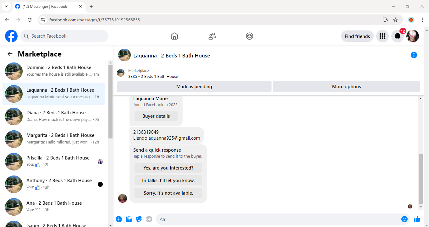The image size is (429, 227).
Task: Focus the Search Facebook field
Action: point(64,36)
